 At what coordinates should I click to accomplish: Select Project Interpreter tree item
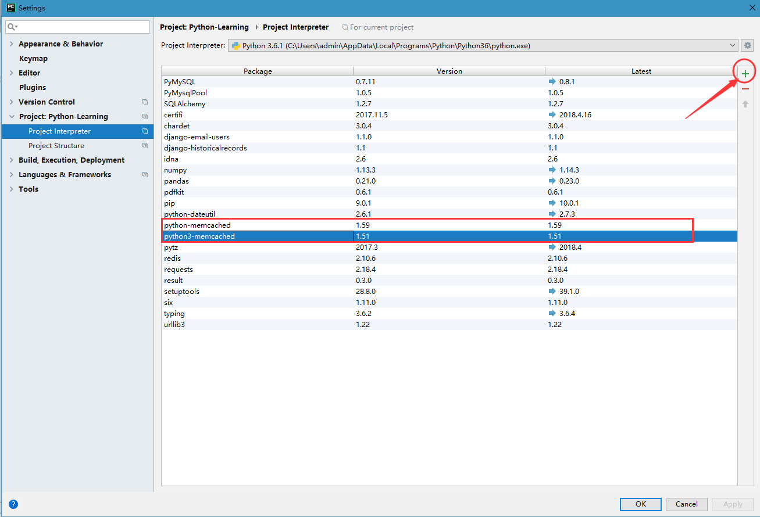(77, 131)
